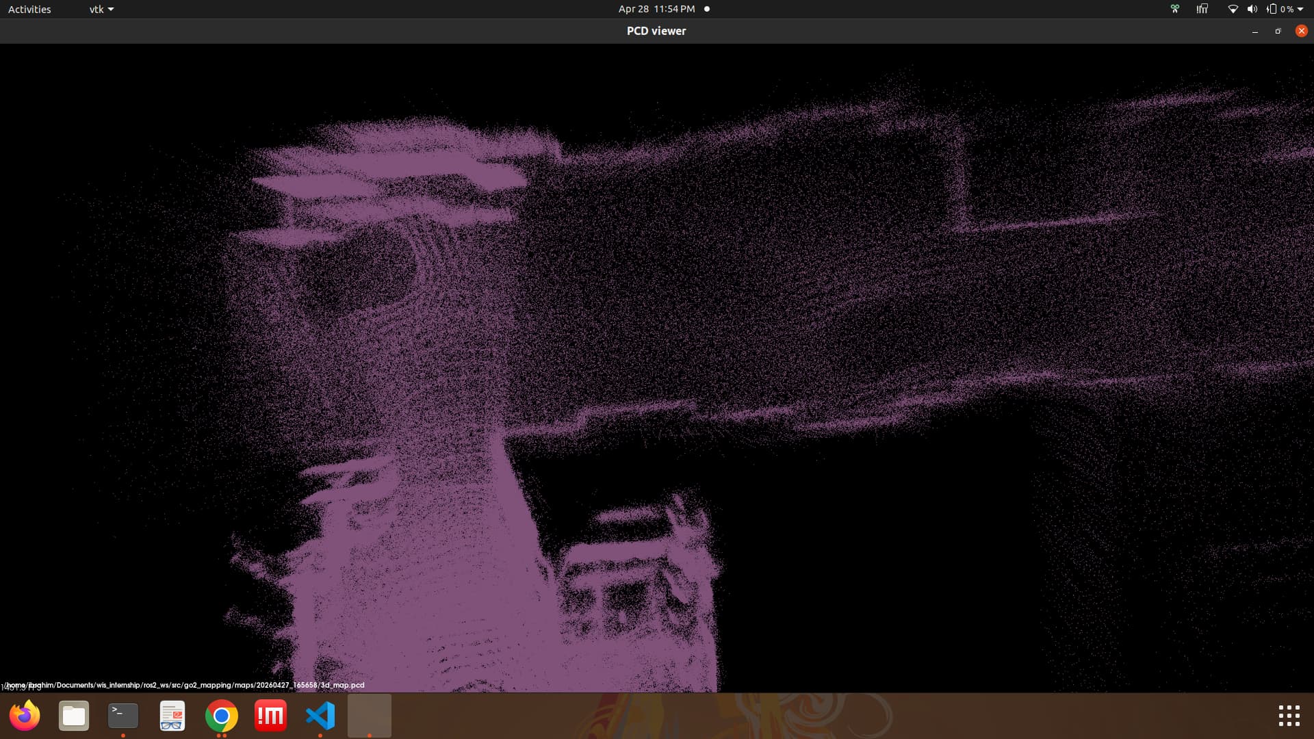Screen dimensions: 1314x739
Task: Open the Apr 28 clock calendar
Action: click(x=656, y=9)
